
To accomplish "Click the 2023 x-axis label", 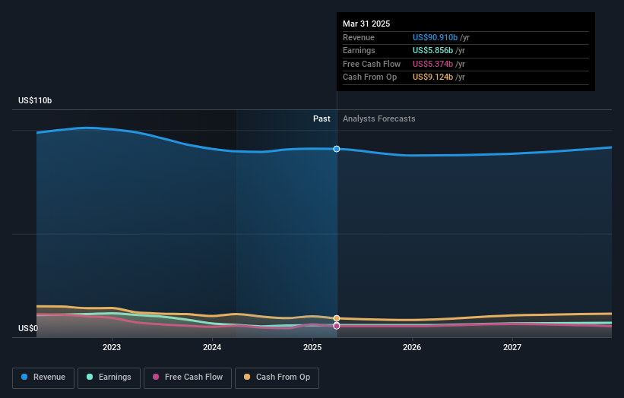I will coord(112,347).
